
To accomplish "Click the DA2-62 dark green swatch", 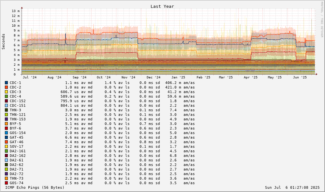I will click(x=7, y=165).
